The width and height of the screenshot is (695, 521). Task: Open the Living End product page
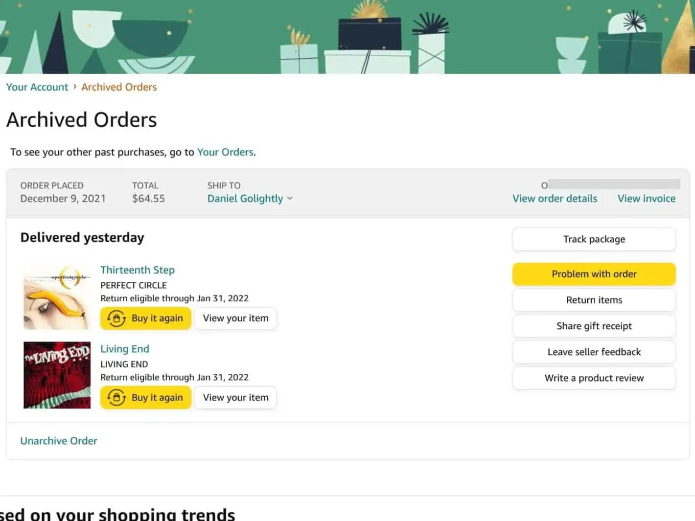(125, 349)
